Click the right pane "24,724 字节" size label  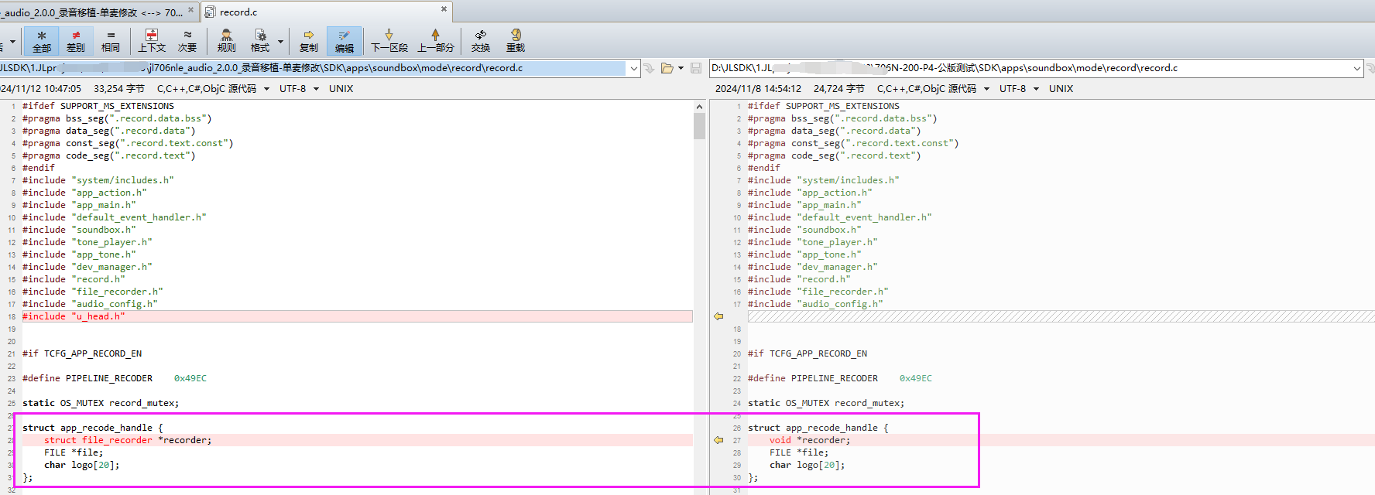839,89
